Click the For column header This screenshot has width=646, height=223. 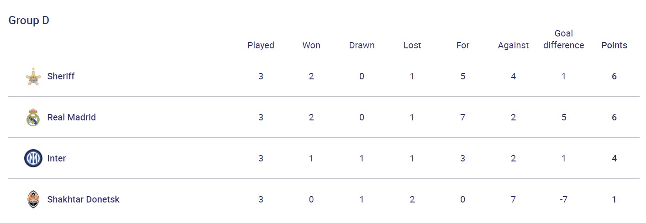(x=462, y=46)
